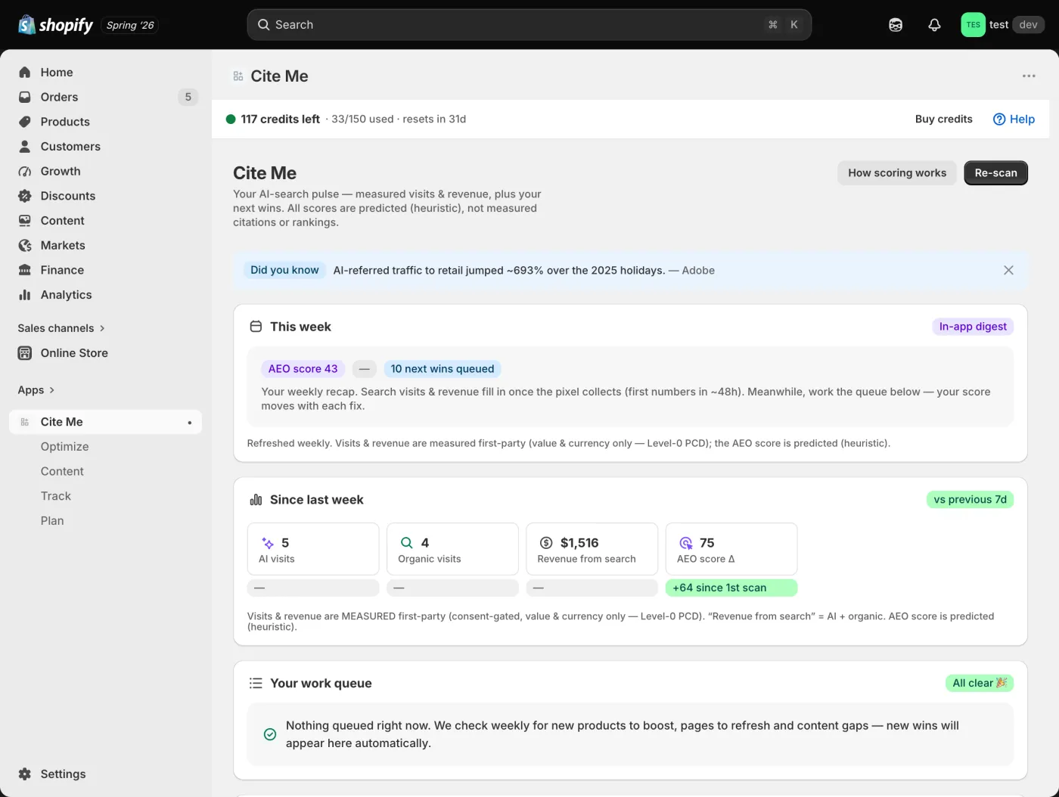The height and width of the screenshot is (797, 1059).
Task: Go to the Optimize subpage
Action: [65, 447]
